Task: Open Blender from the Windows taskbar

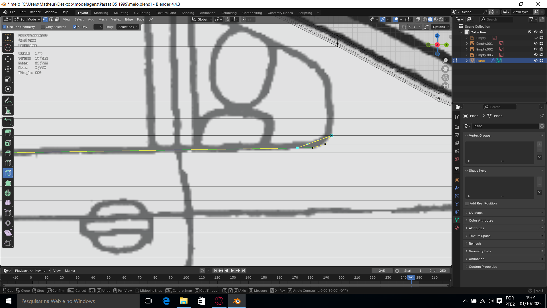Action: (x=236, y=301)
